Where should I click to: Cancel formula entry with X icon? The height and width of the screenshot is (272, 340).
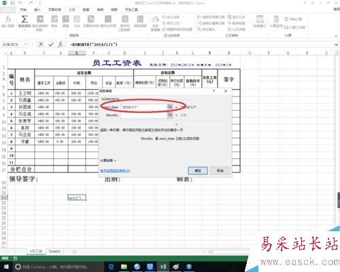coord(41,44)
